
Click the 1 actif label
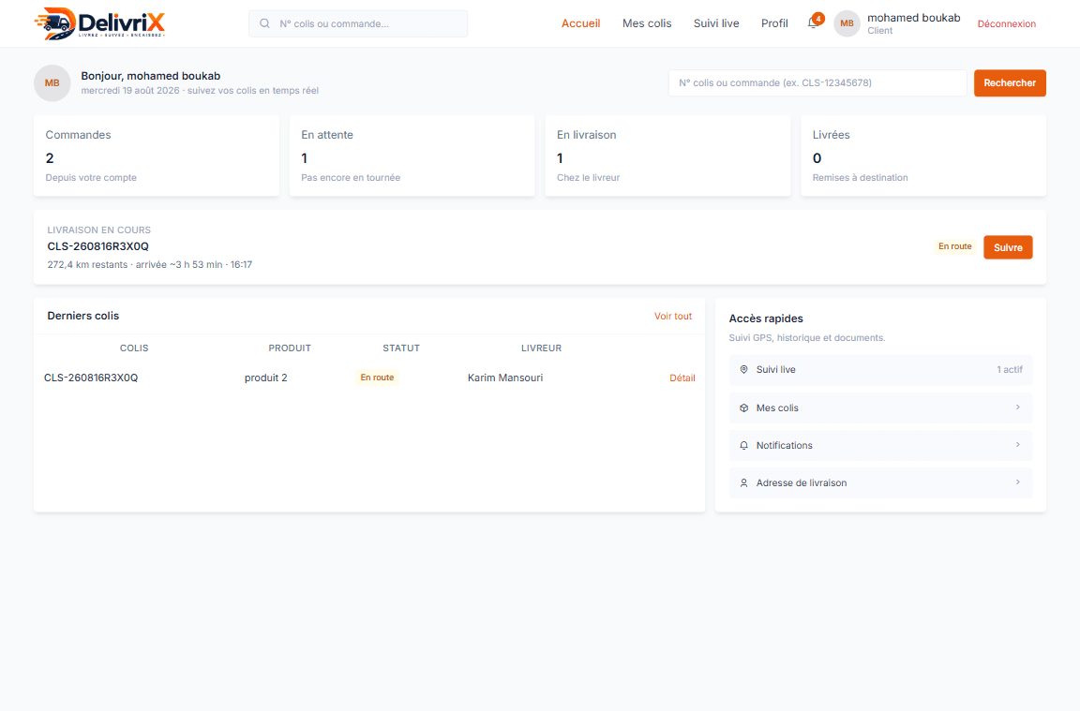point(1009,370)
